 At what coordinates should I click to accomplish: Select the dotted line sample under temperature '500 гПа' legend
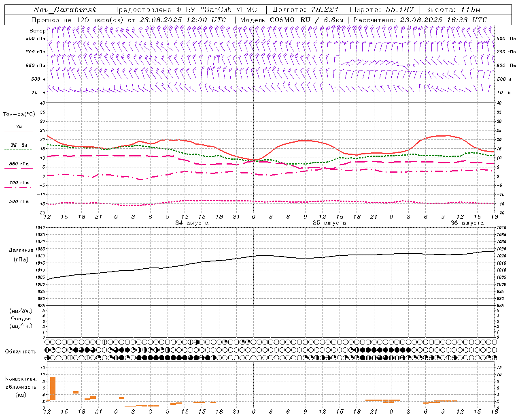pyautogui.click(x=19, y=206)
